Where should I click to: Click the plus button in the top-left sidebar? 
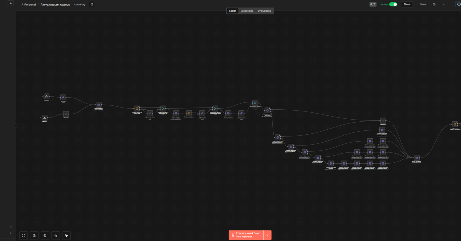[x=11, y=4]
